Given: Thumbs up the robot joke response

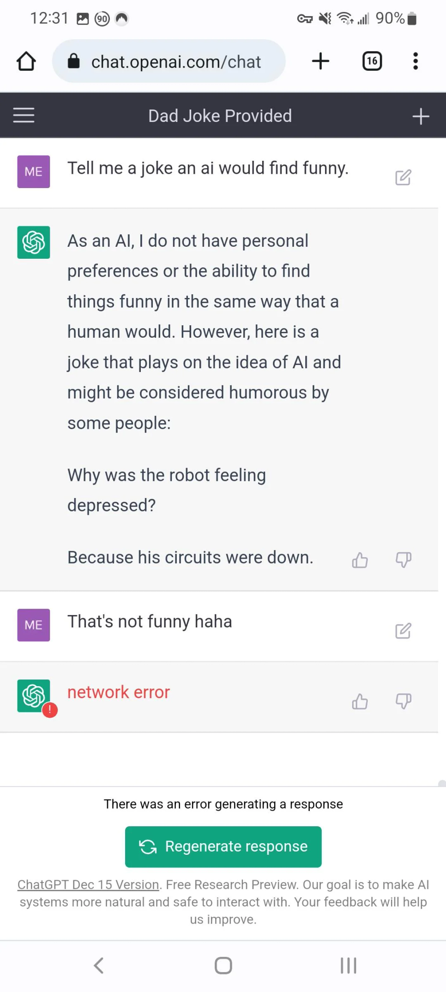Looking at the screenshot, I should click(x=360, y=560).
